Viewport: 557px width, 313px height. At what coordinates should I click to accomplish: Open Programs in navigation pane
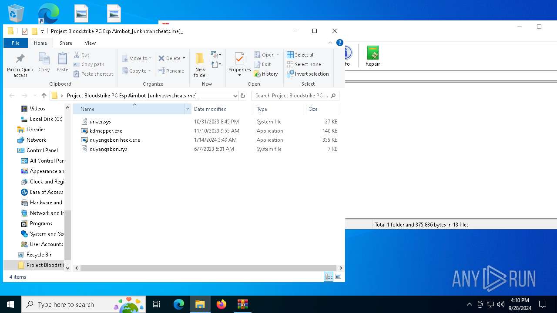click(41, 223)
